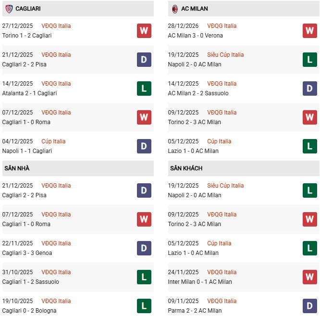The image size is (320, 317).
Task: Select the L badge for Atalanta 2 - 1 Cagliari
Action: tap(144, 89)
